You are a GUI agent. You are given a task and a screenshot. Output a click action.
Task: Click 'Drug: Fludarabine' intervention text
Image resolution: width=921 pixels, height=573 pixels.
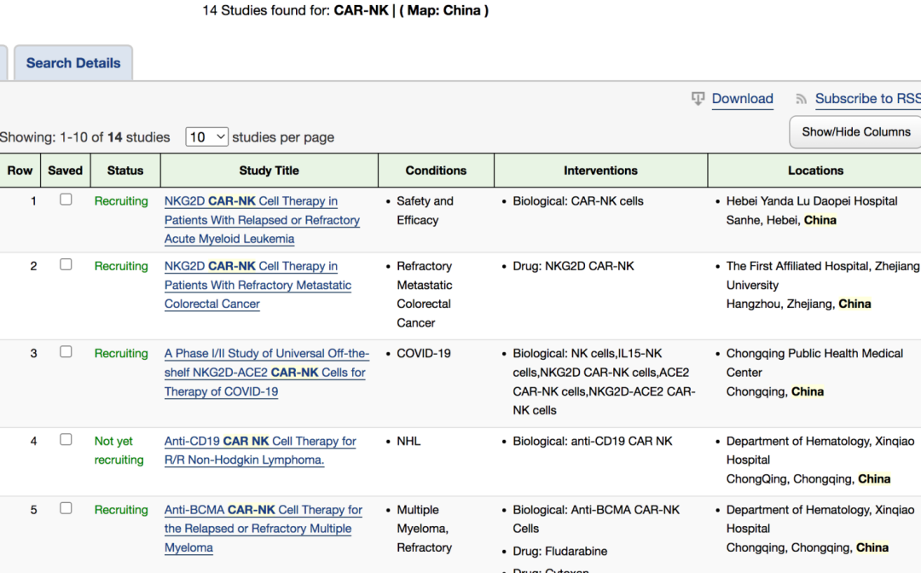click(559, 552)
